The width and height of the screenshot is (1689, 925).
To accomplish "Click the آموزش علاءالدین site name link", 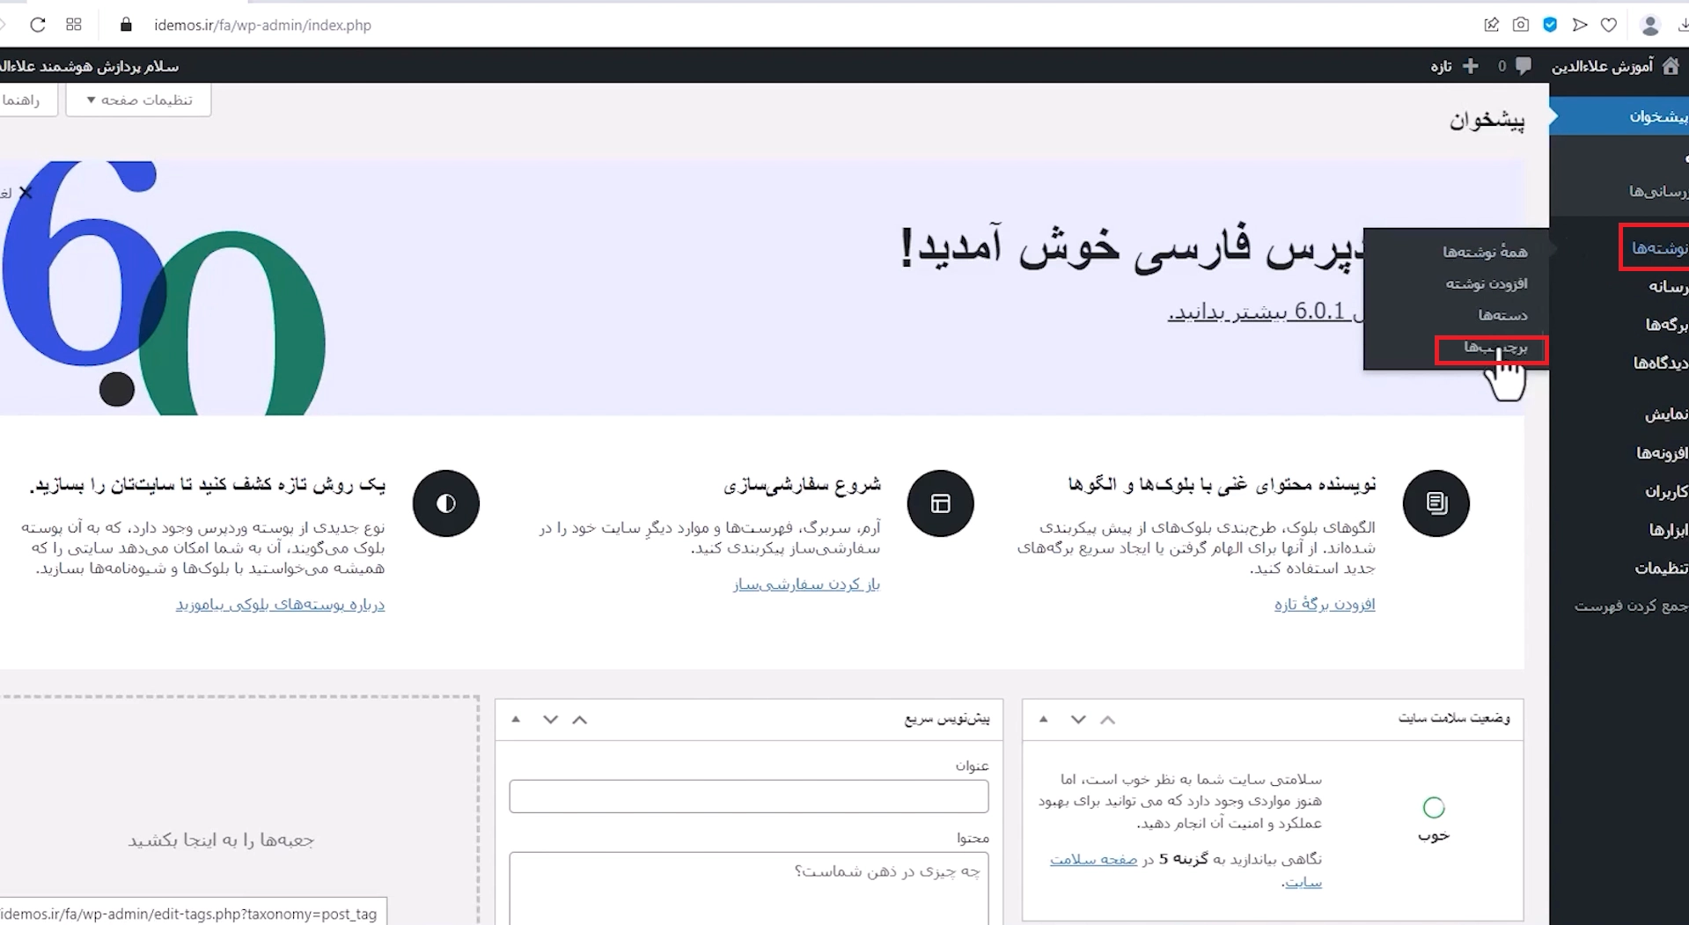I will click(x=1602, y=66).
